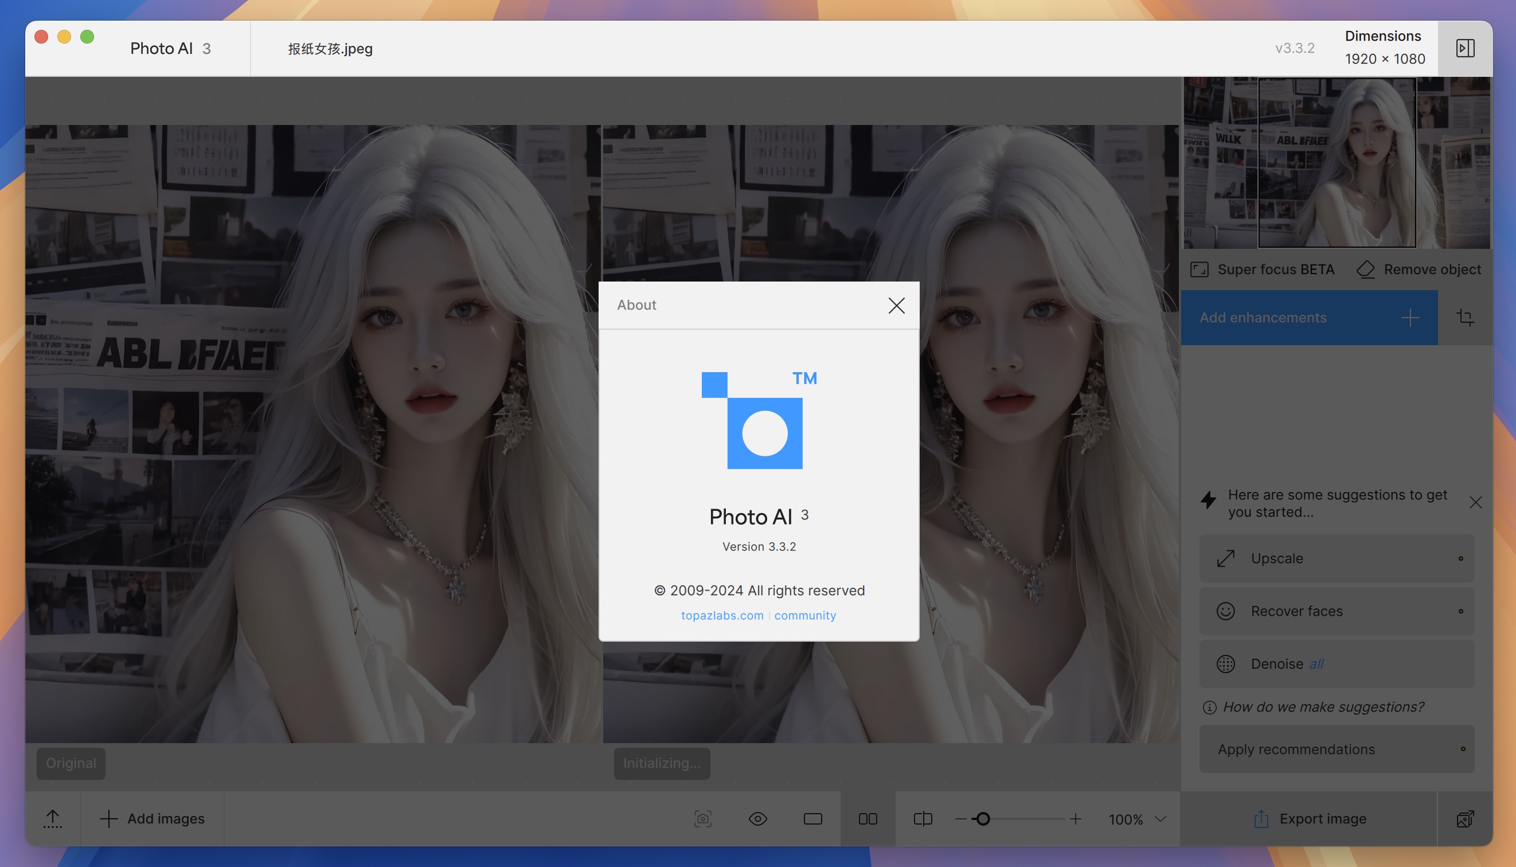
Task: Click the zoom slider handle
Action: click(x=983, y=819)
